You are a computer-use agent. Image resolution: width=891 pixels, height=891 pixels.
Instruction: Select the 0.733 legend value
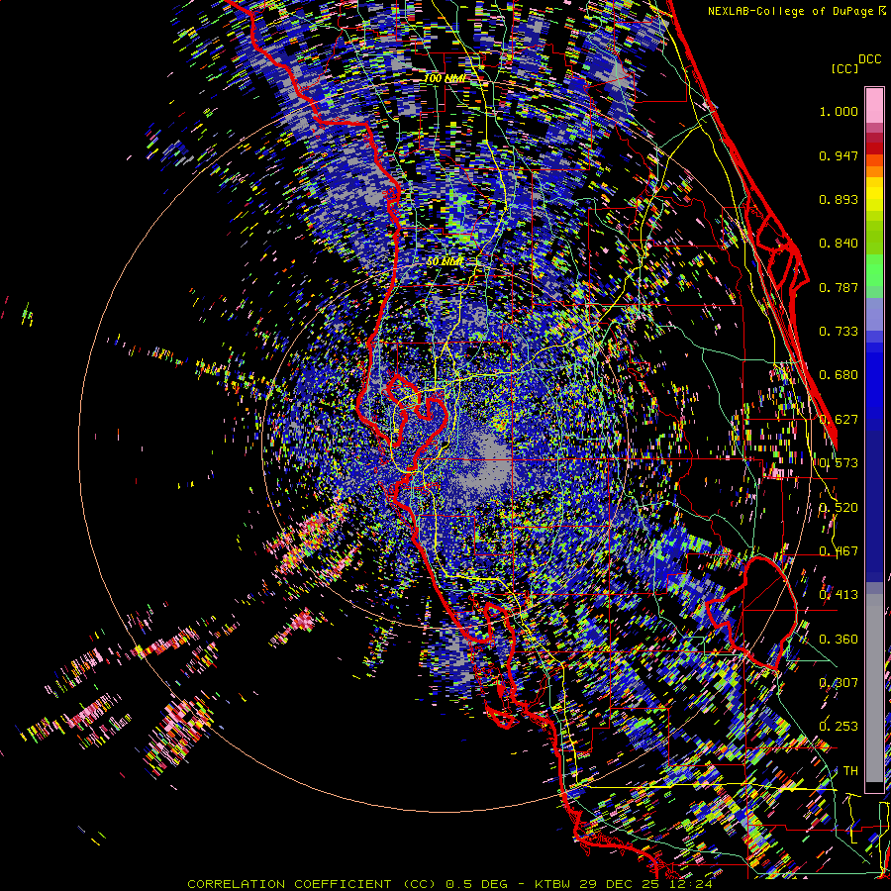839,332
